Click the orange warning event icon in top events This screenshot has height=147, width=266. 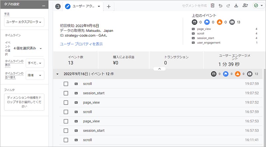(x=219, y=22)
